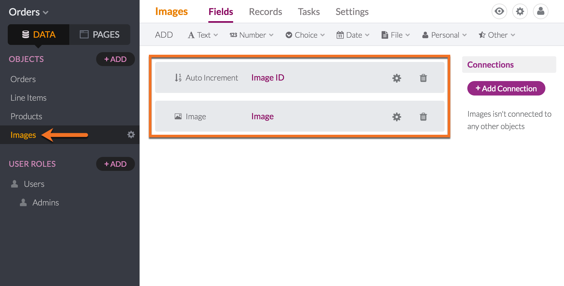
Task: Open the Orders object in sidebar
Action: pyautogui.click(x=23, y=79)
